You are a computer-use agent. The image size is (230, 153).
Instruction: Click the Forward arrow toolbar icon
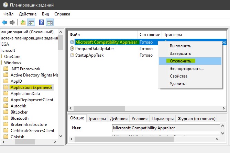click(12, 23)
